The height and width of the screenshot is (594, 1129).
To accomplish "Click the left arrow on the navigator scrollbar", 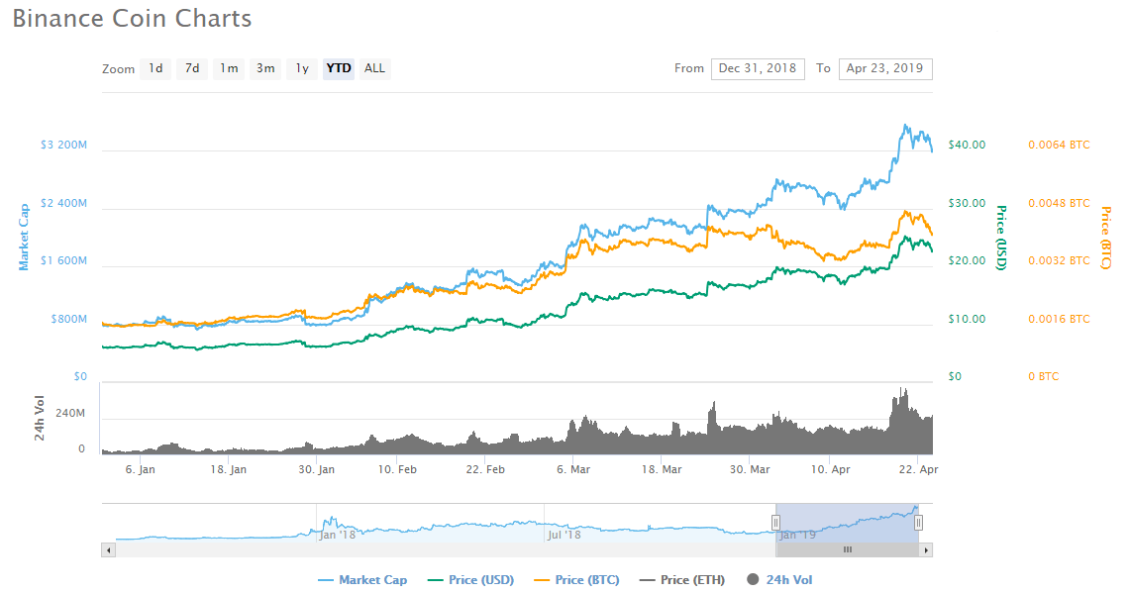I will pyautogui.click(x=107, y=548).
